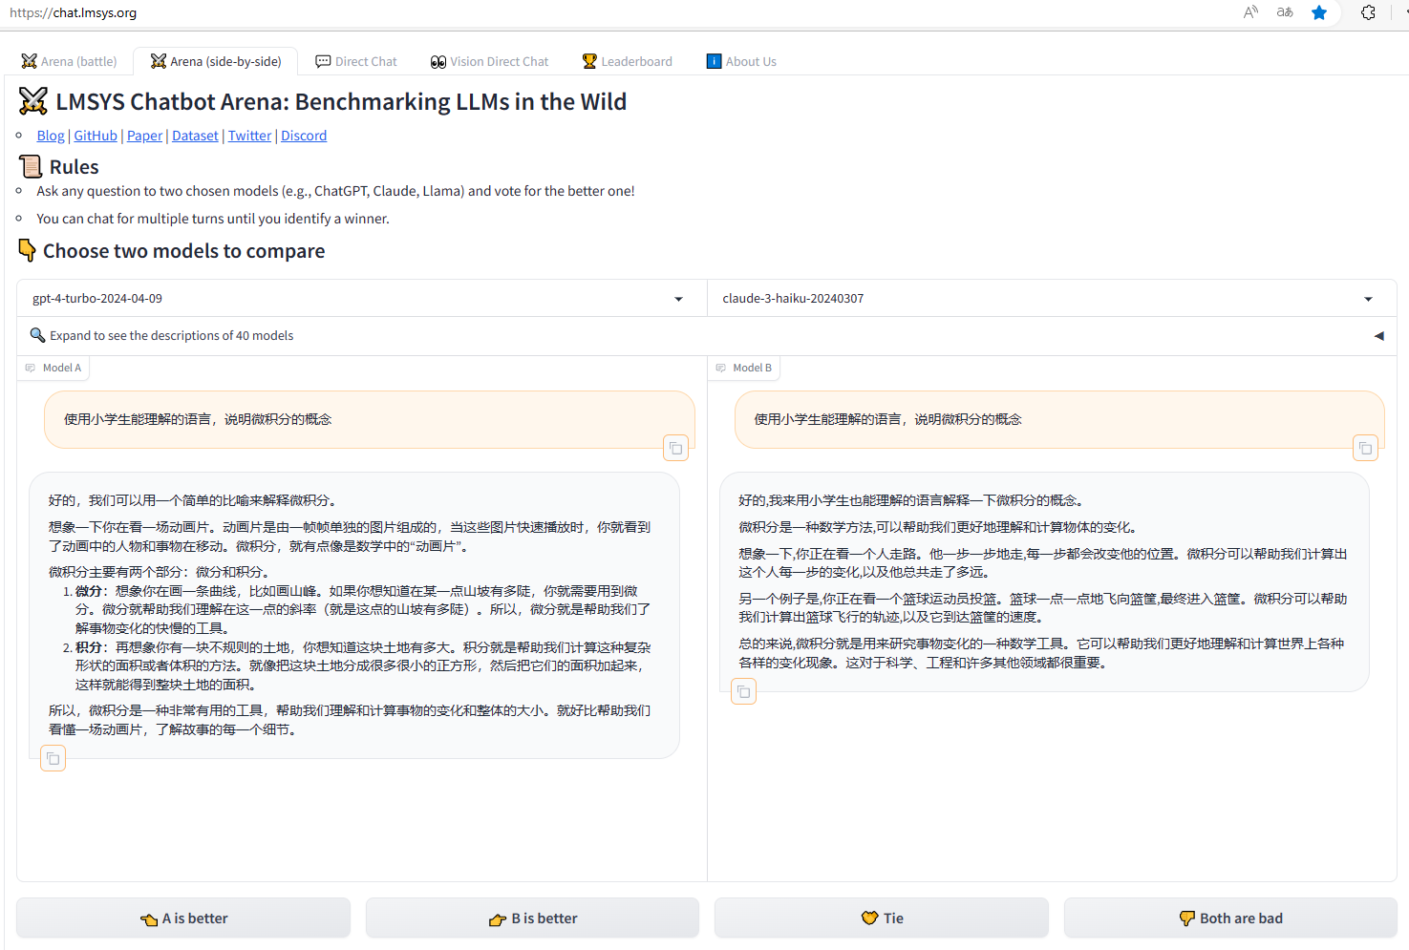Select the Arena (side-by-side) tab

coord(216,61)
